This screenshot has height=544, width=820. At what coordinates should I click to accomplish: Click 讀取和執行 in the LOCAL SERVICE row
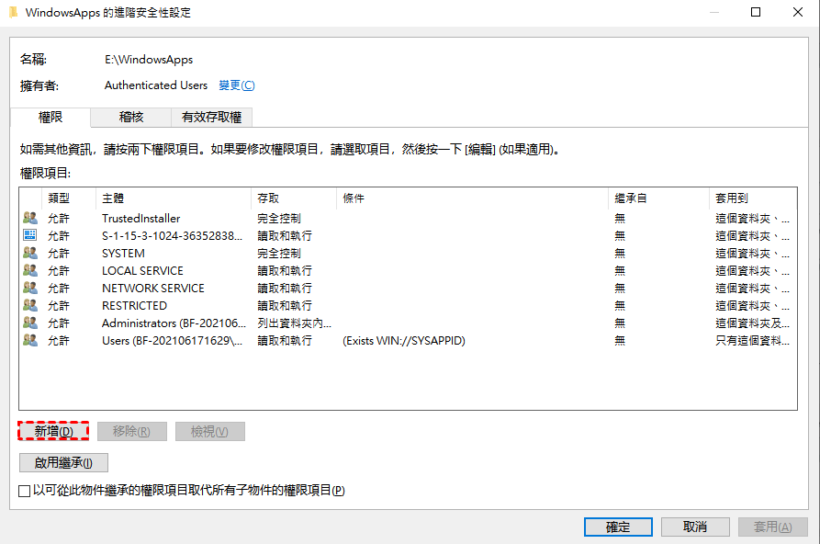[x=285, y=271]
